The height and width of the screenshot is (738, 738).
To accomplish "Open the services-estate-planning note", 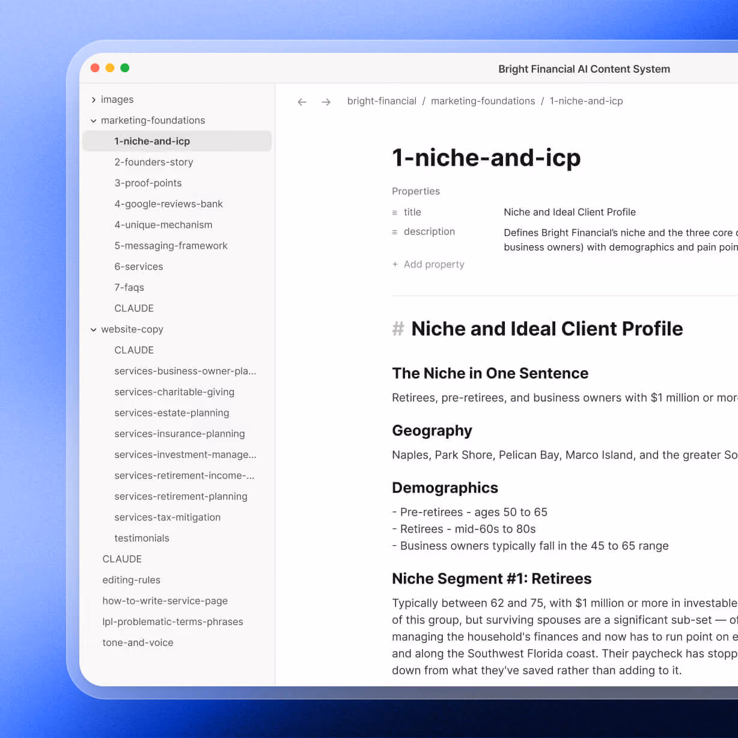I will pos(172,413).
